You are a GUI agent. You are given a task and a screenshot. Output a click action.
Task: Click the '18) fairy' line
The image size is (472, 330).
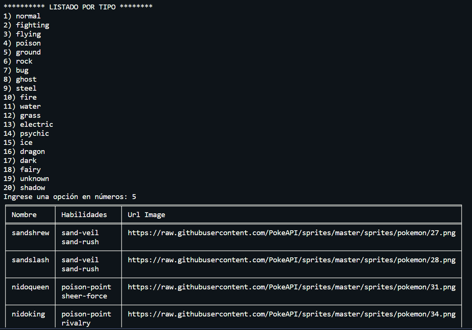(22, 170)
